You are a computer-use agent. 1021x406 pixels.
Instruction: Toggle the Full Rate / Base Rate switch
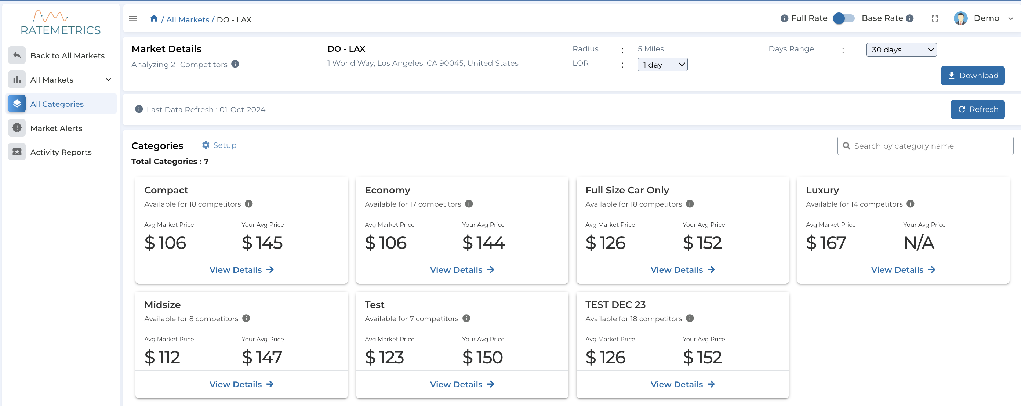[844, 18]
